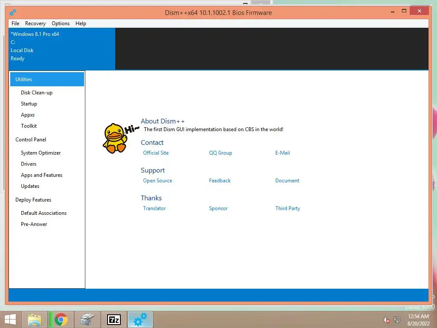Open the disk drive utility taskbar icon

(x=87, y=319)
